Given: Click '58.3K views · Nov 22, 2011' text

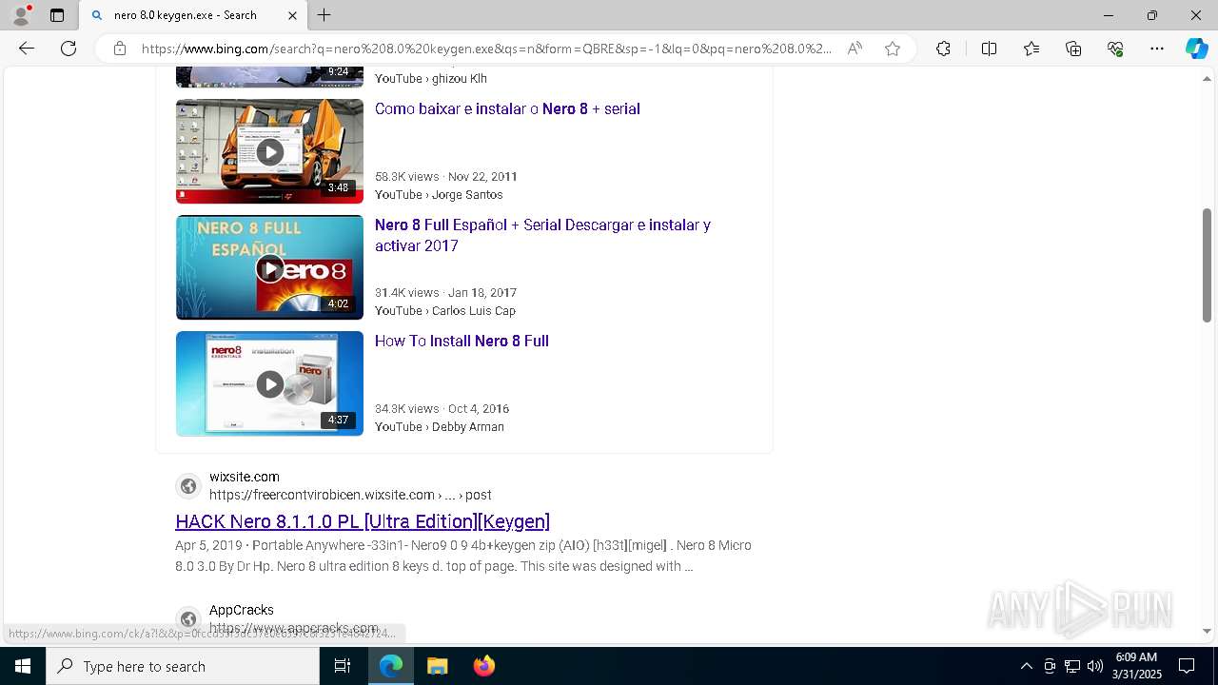Looking at the screenshot, I should click(x=446, y=176).
